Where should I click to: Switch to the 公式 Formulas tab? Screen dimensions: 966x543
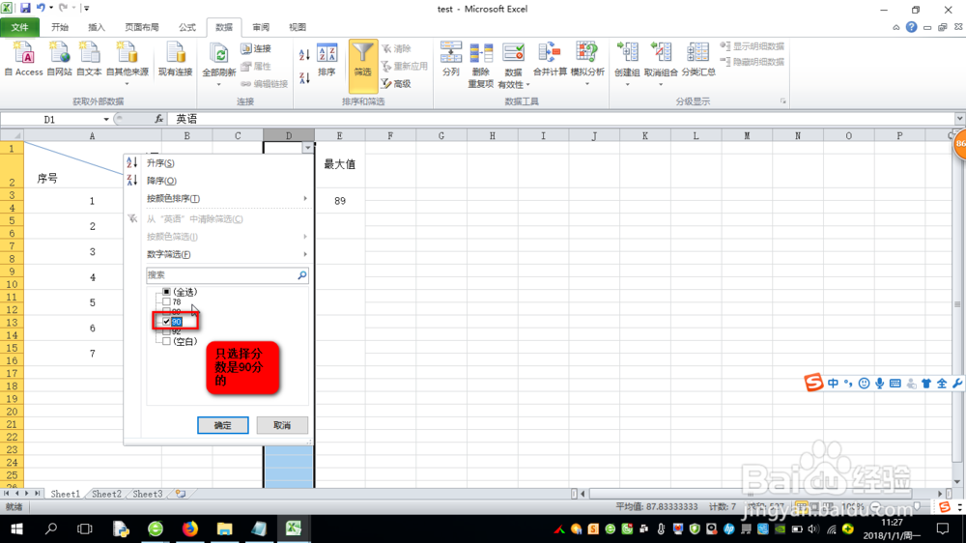(x=187, y=27)
